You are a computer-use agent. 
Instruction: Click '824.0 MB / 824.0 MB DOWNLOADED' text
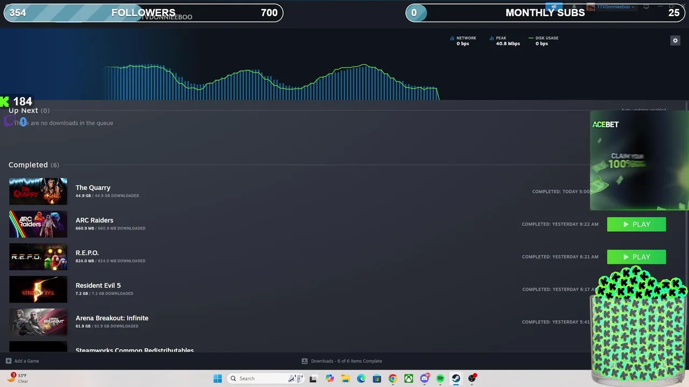coord(110,261)
